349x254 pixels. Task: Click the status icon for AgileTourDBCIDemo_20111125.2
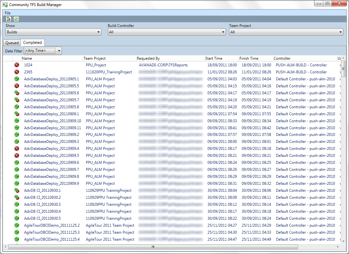coord(17,225)
